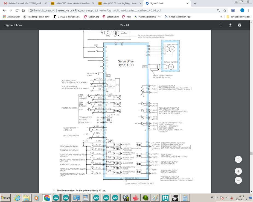253x202 pixels.
Task: Download the Sigma-II PDF file
Action: [x=230, y=25]
